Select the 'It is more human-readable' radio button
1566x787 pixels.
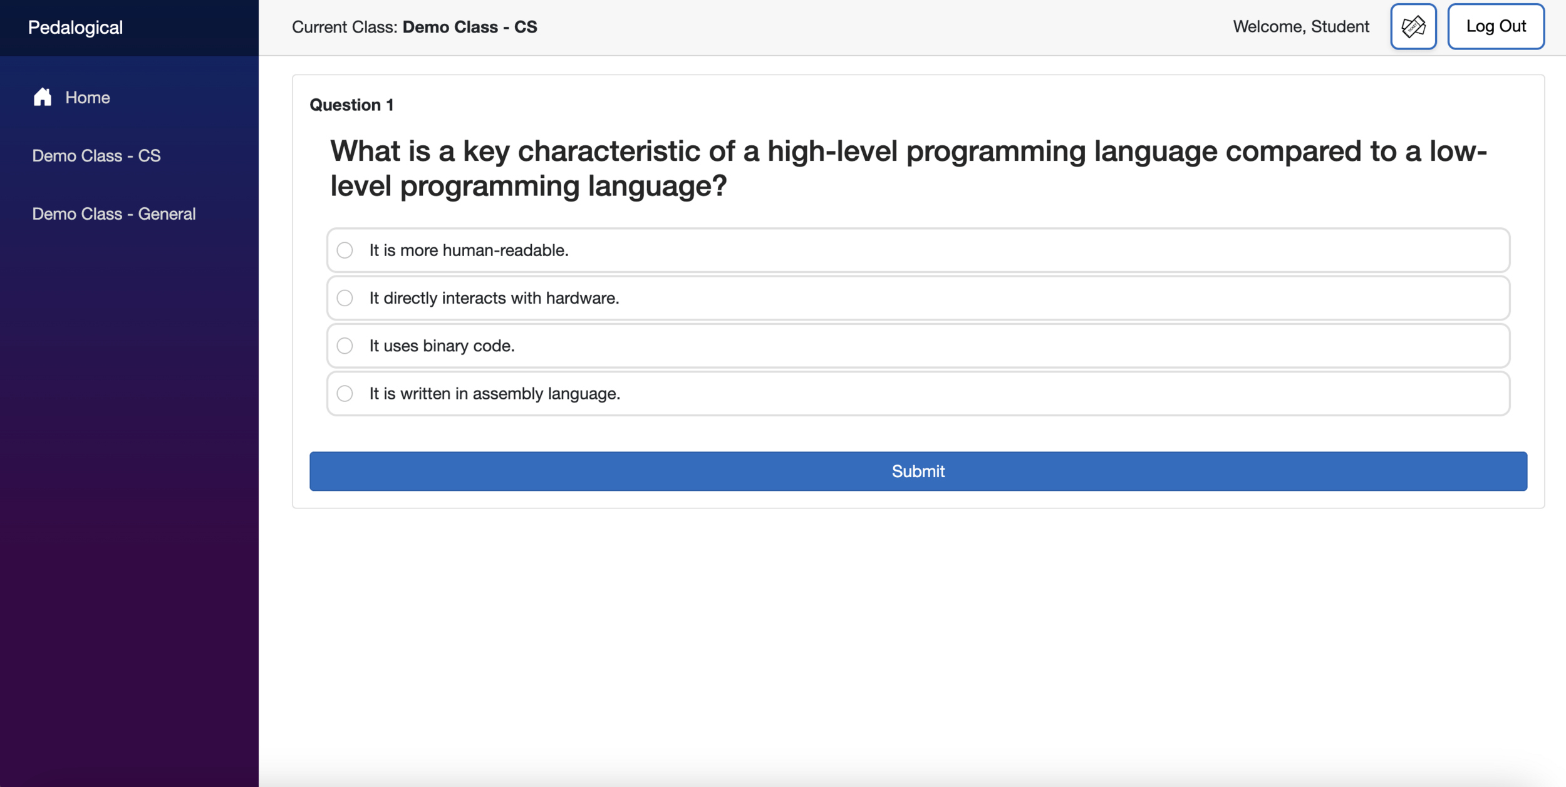[345, 250]
